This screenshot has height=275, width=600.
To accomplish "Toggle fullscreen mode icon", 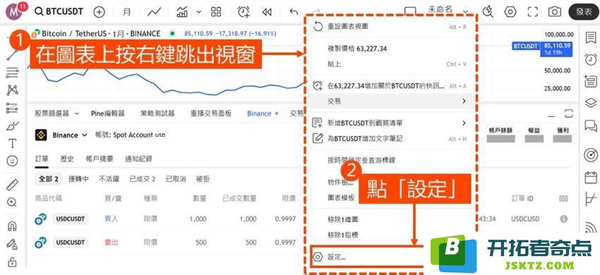I will [533, 12].
